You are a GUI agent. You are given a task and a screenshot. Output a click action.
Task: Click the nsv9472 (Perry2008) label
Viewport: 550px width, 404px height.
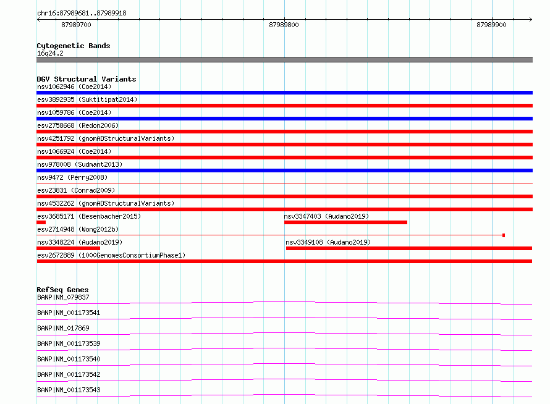(x=72, y=177)
